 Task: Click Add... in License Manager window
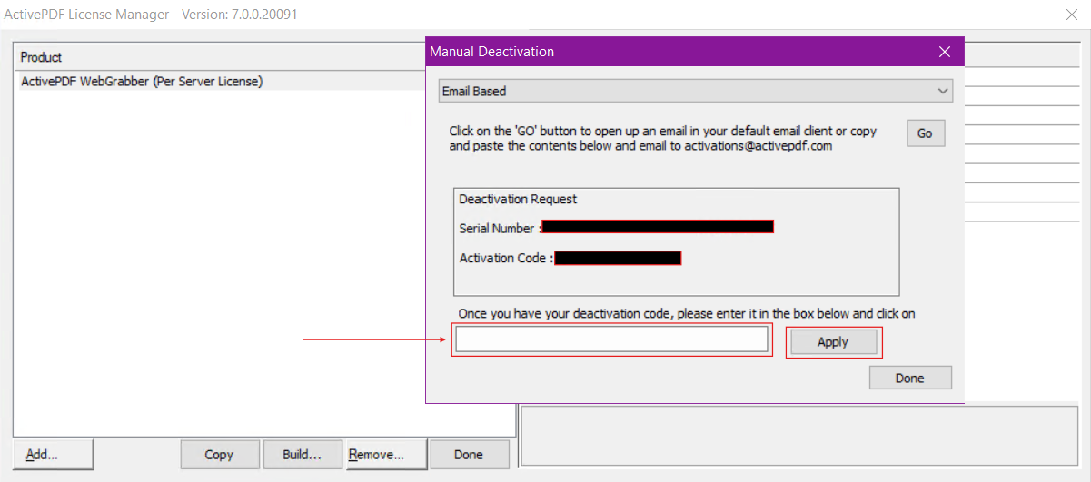[x=53, y=454]
